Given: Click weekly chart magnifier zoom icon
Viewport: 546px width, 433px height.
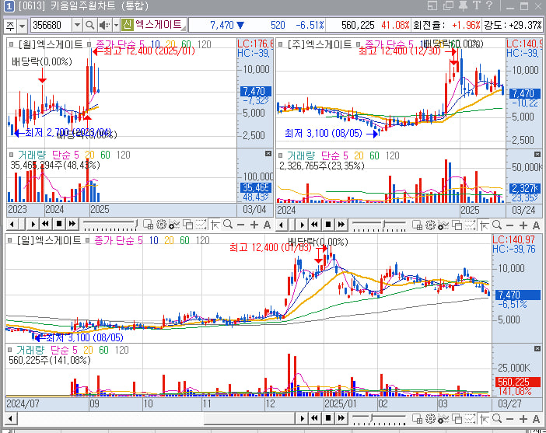Looking at the screenshot, I should click(497, 225).
